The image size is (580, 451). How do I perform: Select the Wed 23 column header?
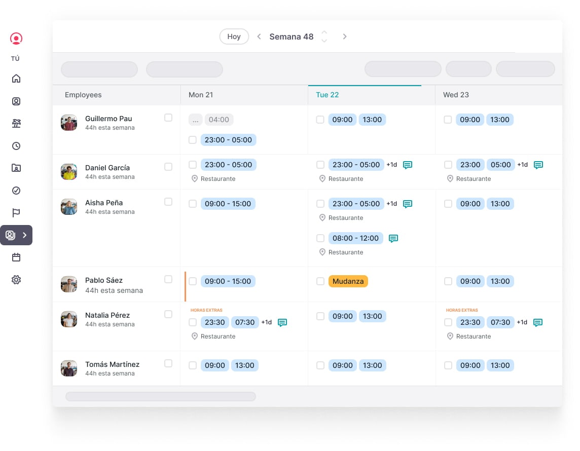click(x=456, y=95)
